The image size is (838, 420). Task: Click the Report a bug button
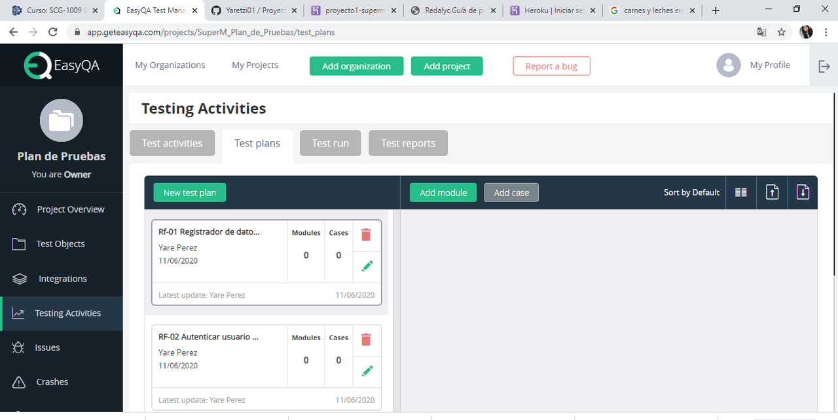tap(551, 66)
